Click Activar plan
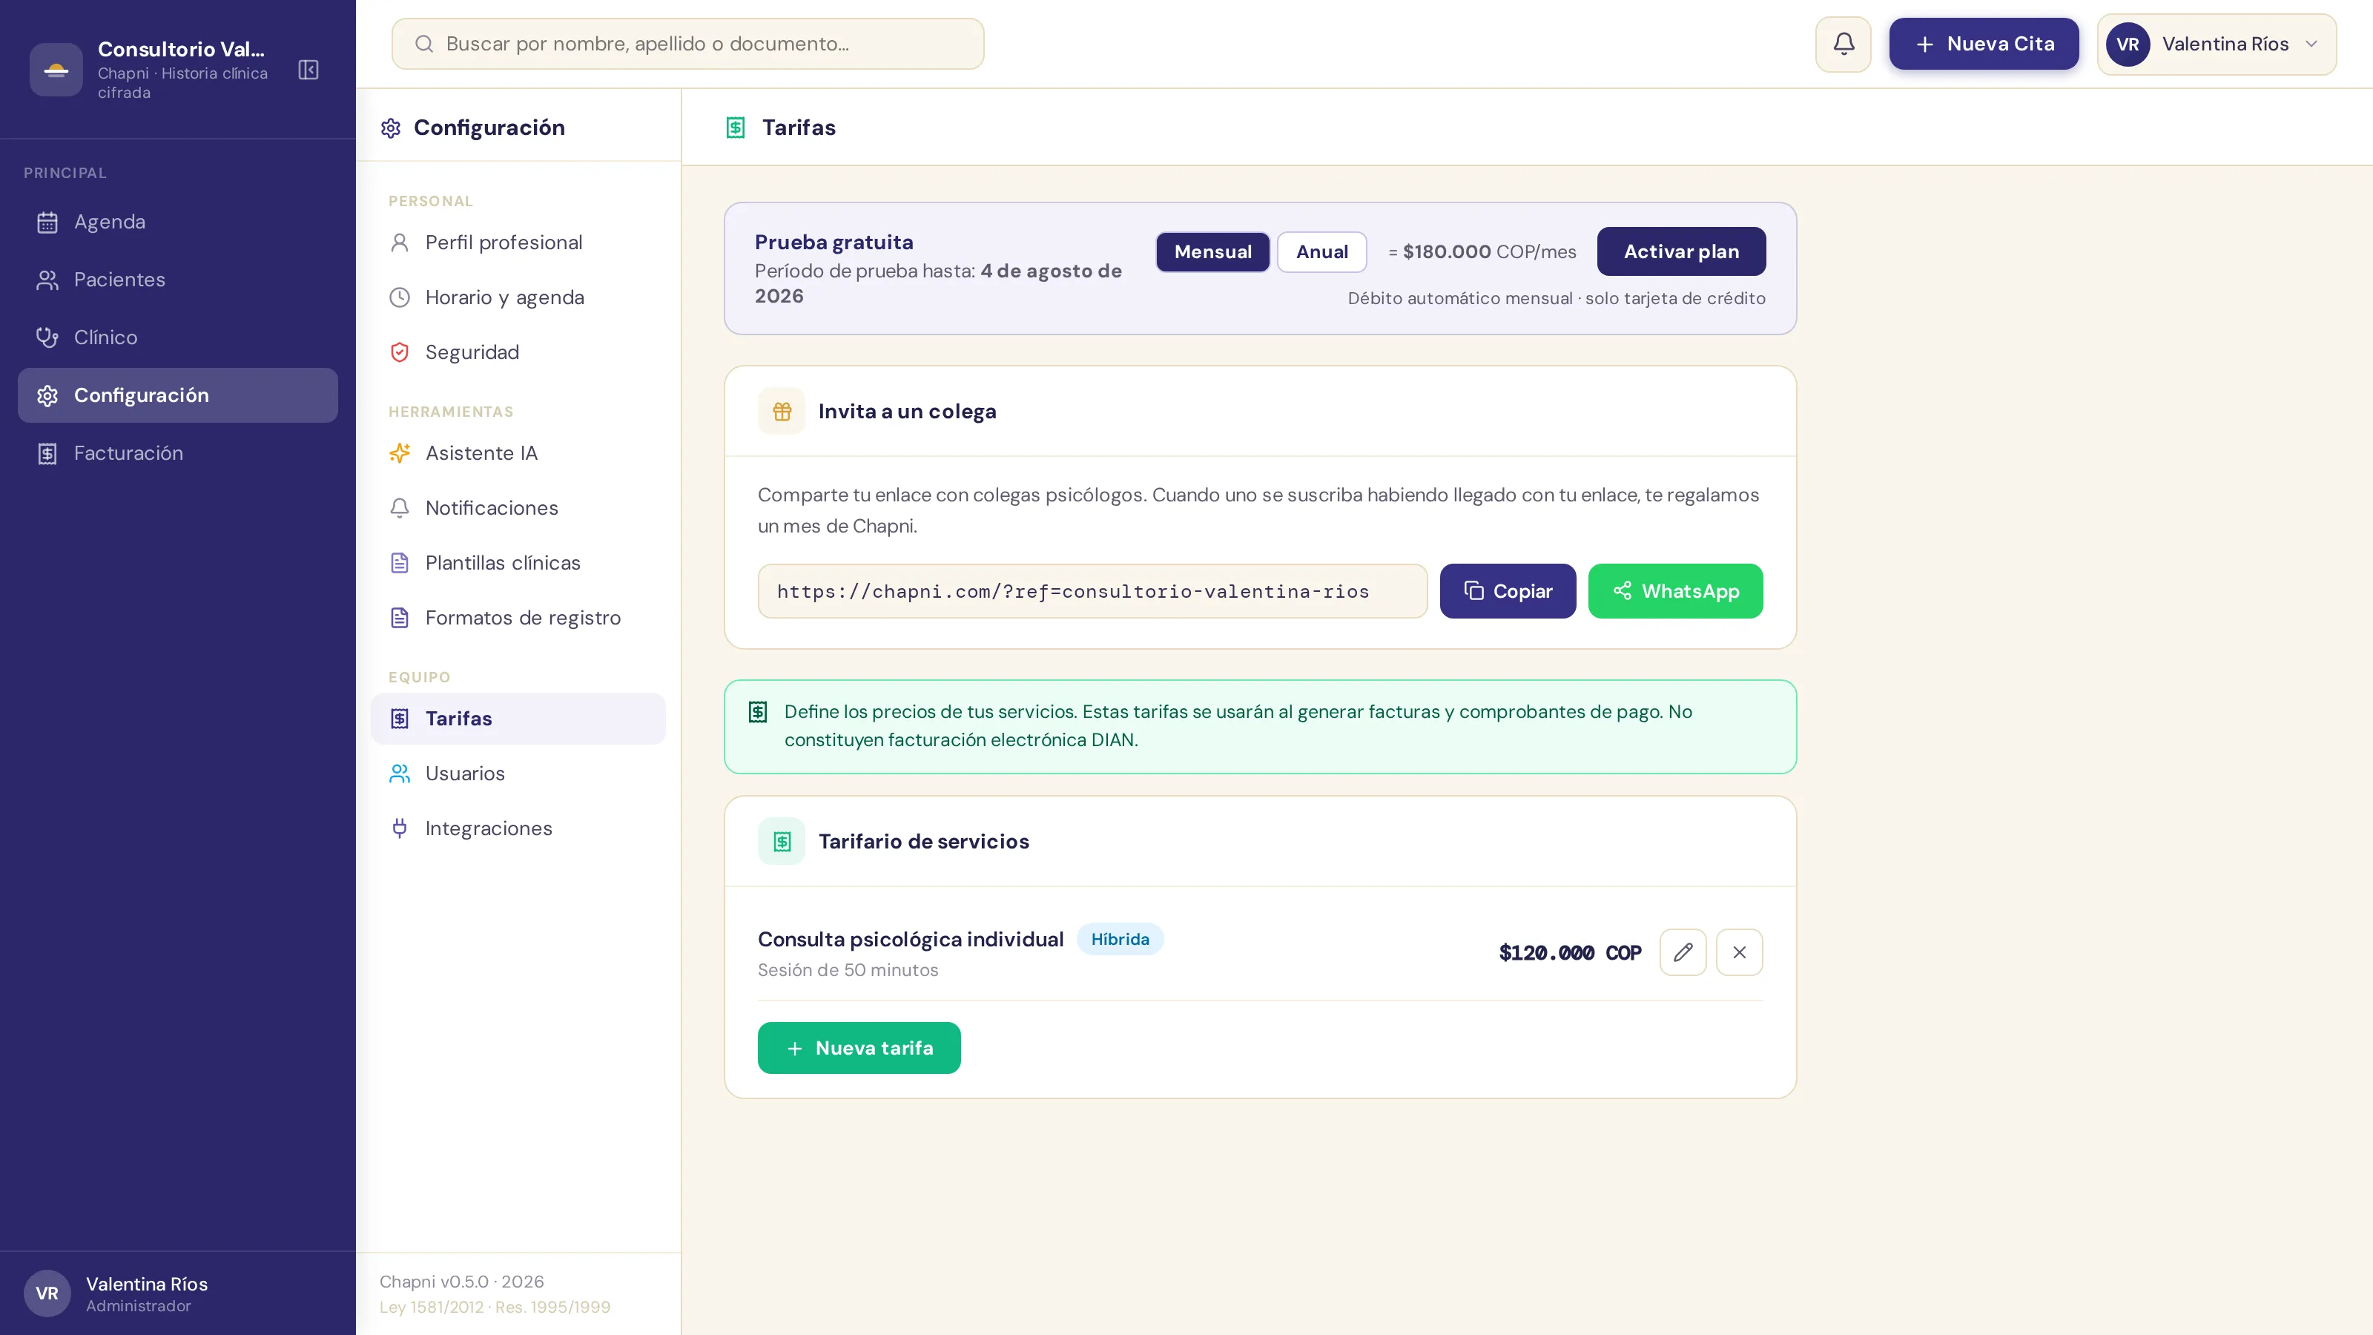Viewport: 2373px width, 1335px height. pyautogui.click(x=1681, y=251)
